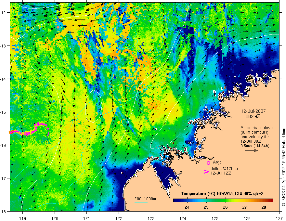Click the time text 08:49Z

(x=253, y=116)
